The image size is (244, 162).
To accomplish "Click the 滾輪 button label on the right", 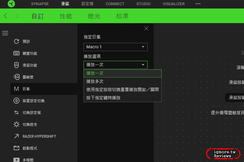I will point(240,67).
